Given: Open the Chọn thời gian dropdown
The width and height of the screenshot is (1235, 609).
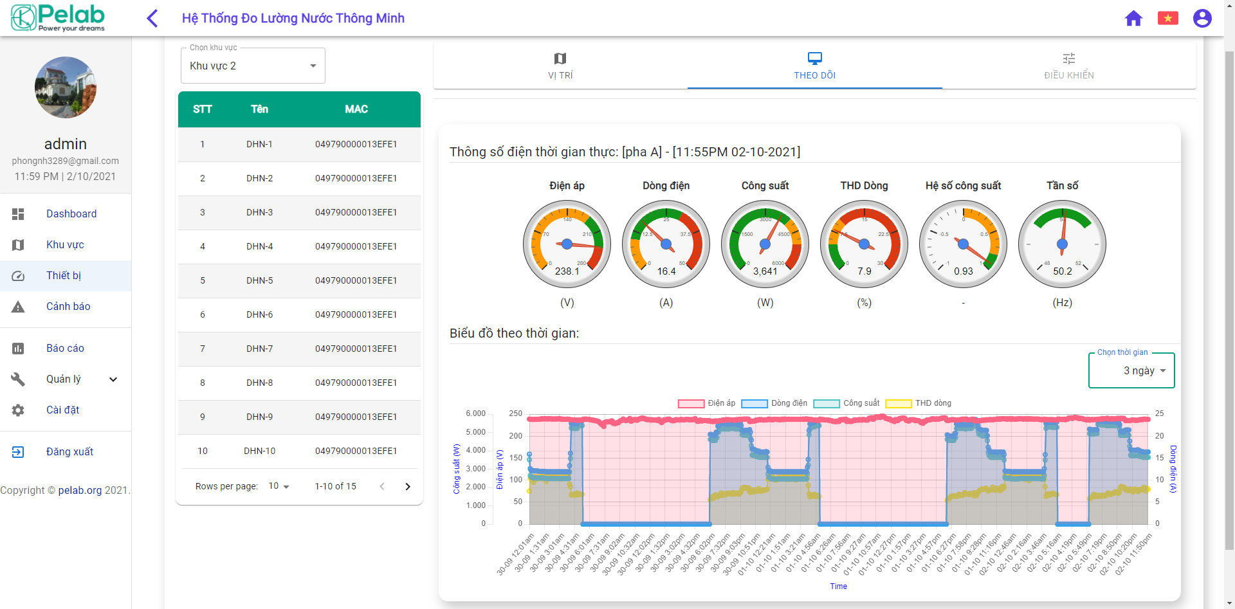Looking at the screenshot, I should [1131, 371].
